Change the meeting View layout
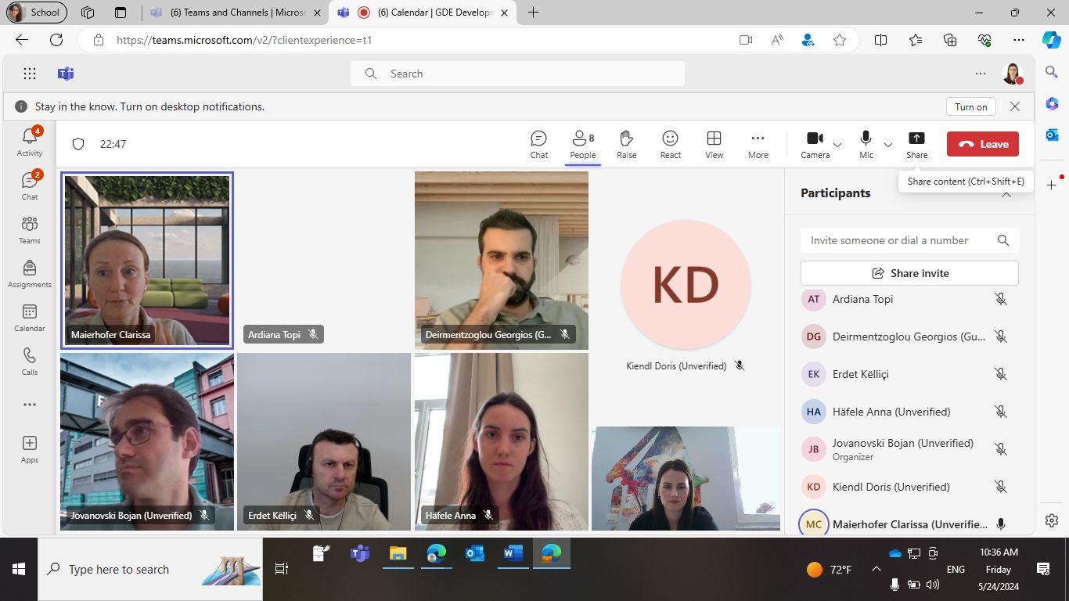The image size is (1069, 601). 714,144
